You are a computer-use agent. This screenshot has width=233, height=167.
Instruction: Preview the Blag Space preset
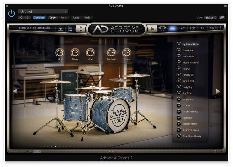(179, 99)
